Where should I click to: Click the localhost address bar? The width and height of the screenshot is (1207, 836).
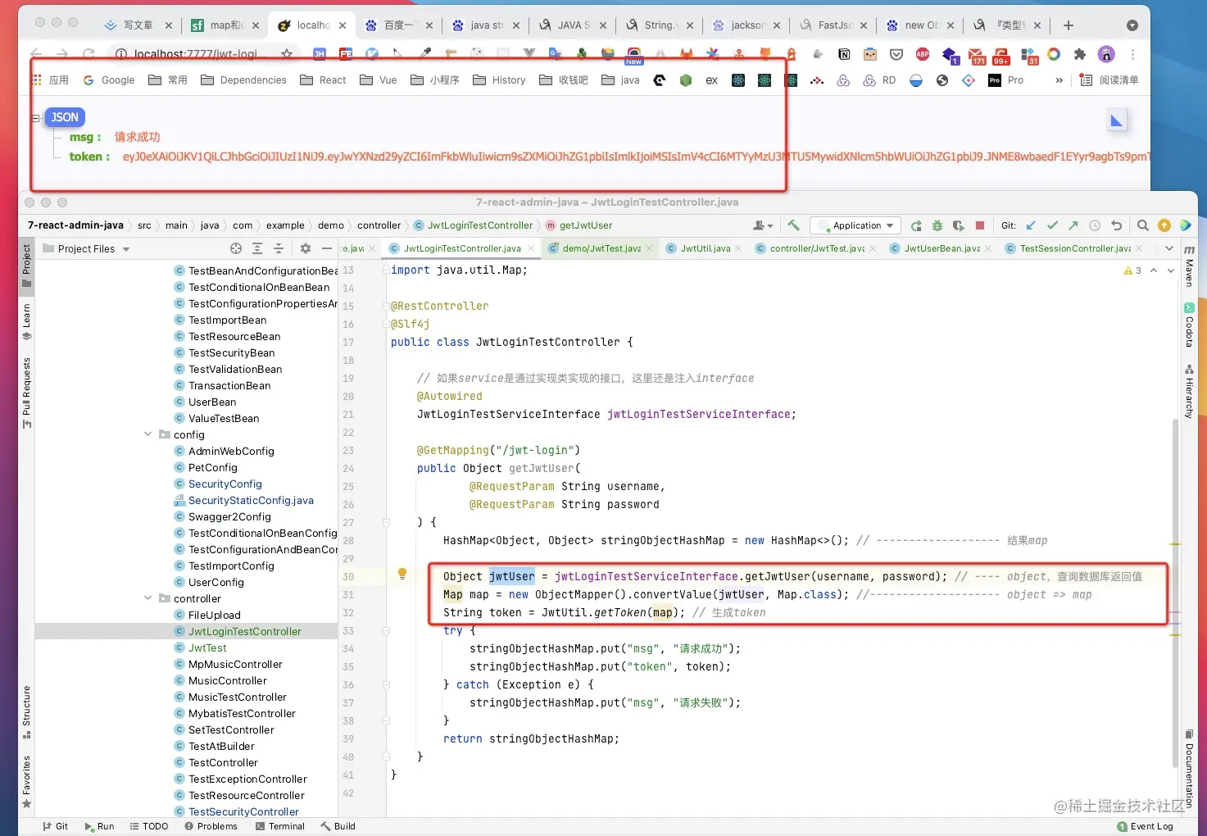coord(197,54)
